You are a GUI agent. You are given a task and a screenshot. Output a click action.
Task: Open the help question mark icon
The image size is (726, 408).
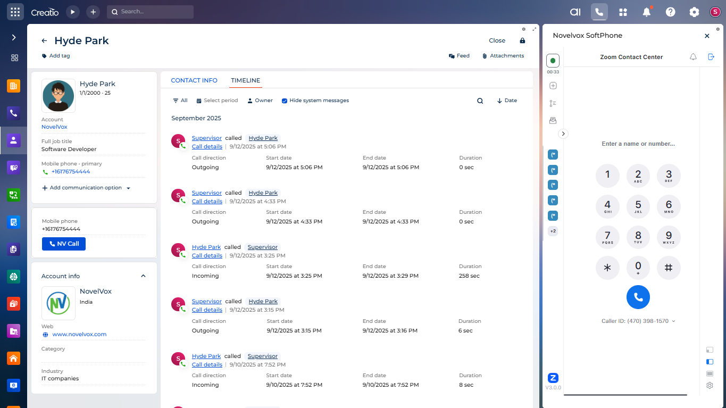click(670, 12)
